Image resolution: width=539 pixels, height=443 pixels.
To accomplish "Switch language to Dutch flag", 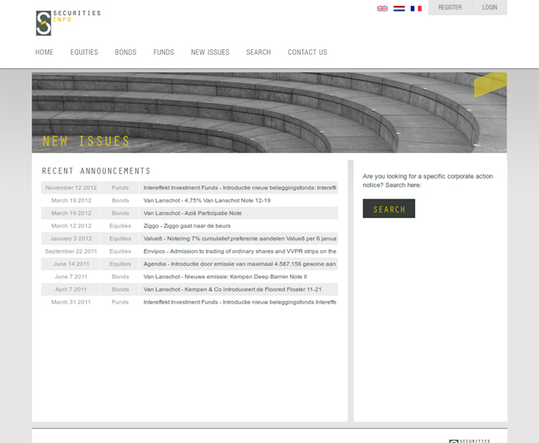I will 399,8.
